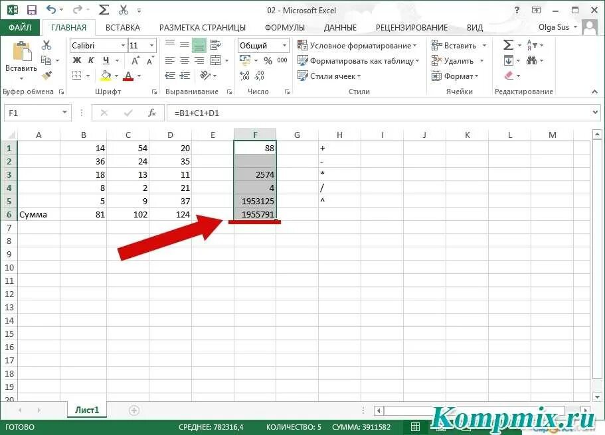605x435 pixels.
Task: Open Условное форматирование menu
Action: (x=357, y=46)
